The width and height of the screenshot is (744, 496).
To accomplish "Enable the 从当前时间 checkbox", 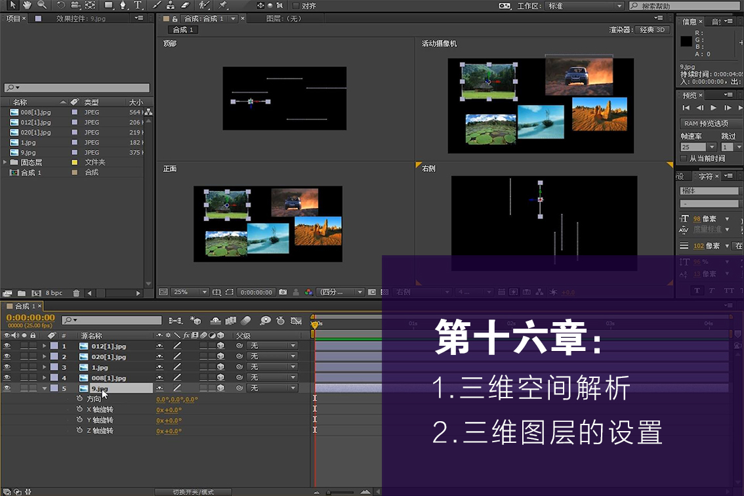I will pos(684,159).
